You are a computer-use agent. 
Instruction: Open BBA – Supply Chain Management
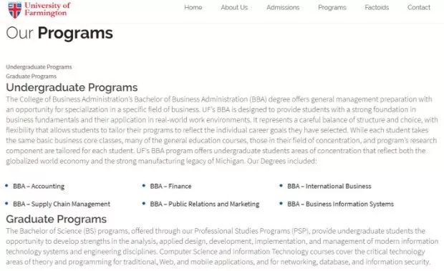pyautogui.click(x=62, y=204)
